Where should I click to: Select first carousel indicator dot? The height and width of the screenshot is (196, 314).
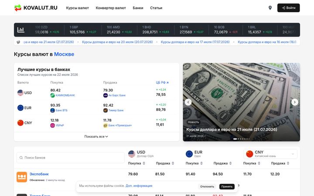[x=235, y=139]
